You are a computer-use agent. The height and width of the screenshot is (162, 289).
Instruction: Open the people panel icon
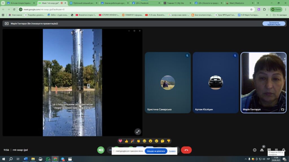point(262,150)
